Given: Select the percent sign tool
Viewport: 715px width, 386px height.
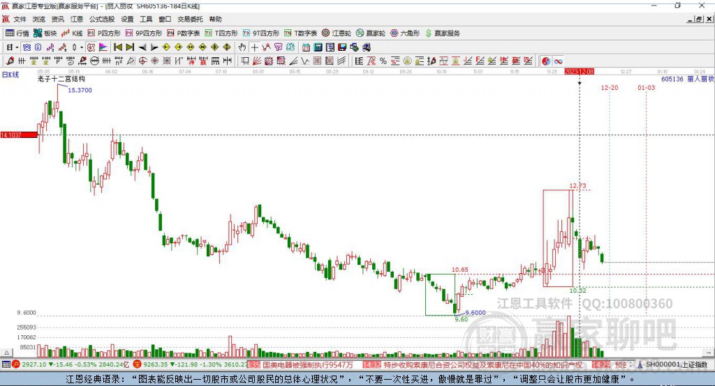Looking at the screenshot, I should click(x=383, y=61).
